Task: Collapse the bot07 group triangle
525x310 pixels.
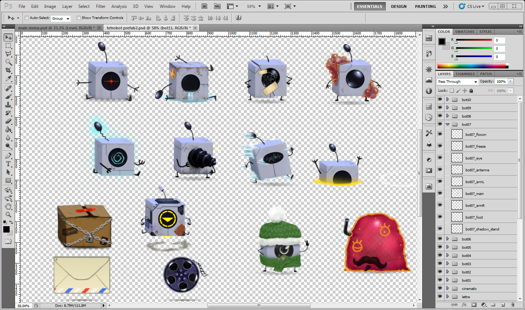Action: pyautogui.click(x=448, y=124)
